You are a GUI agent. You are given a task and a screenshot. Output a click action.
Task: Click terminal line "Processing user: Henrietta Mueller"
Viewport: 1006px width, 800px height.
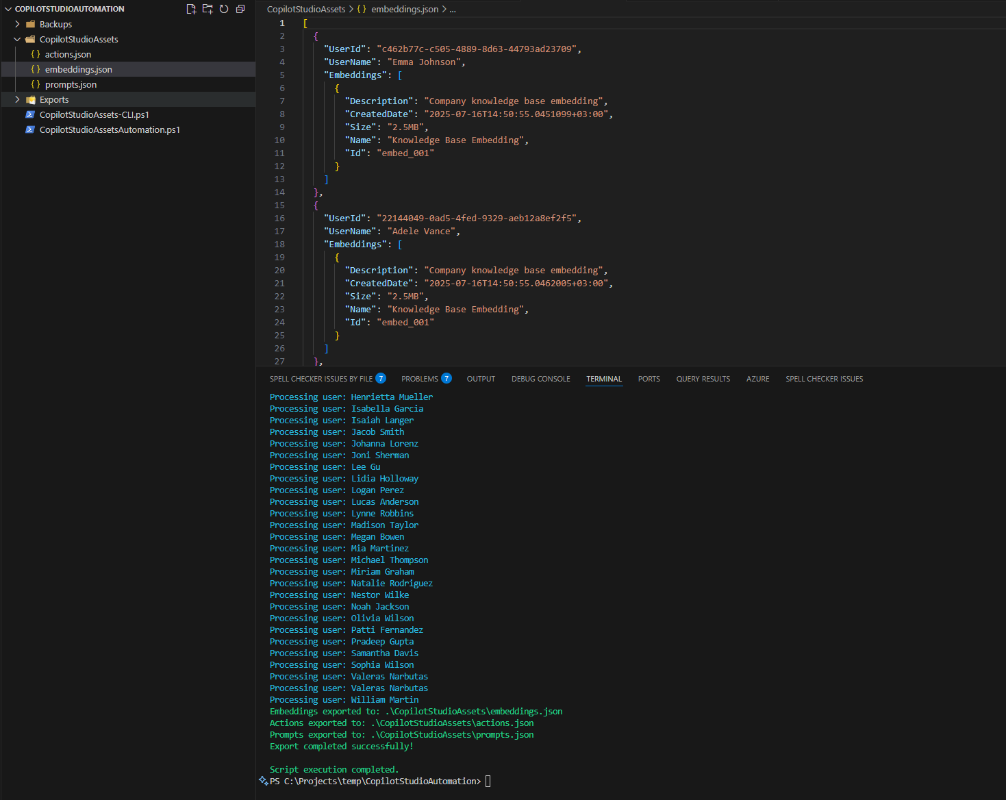click(351, 397)
